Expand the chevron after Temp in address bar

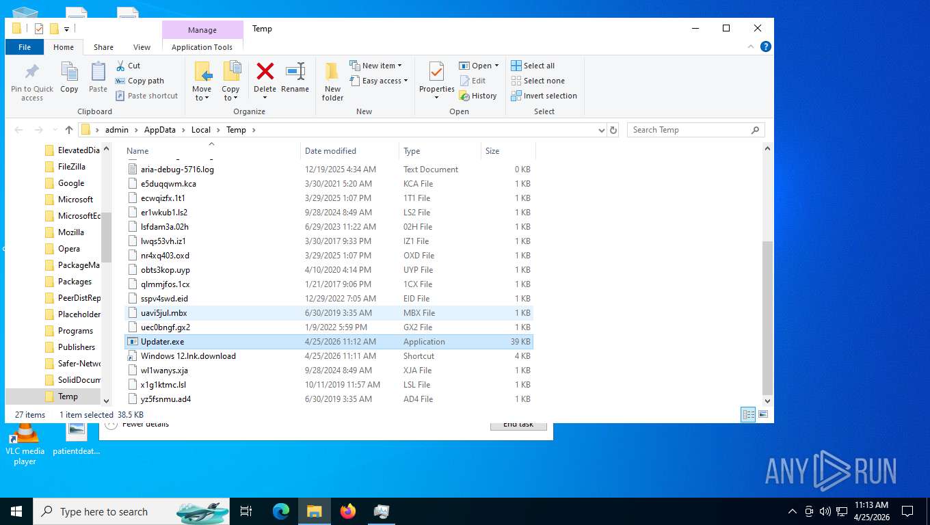click(254, 130)
